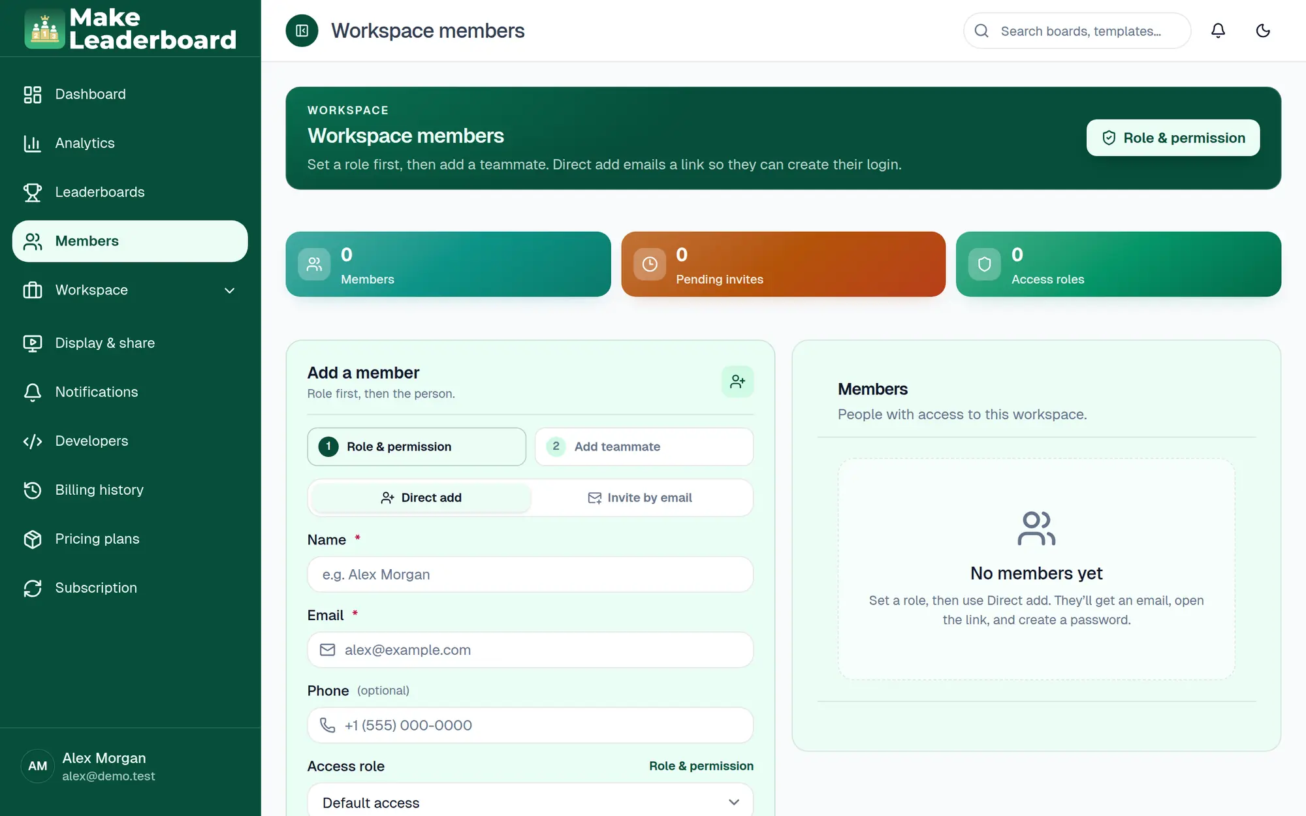The image size is (1306, 816).
Task: Click the envelope icon in Email field
Action: pos(327,650)
